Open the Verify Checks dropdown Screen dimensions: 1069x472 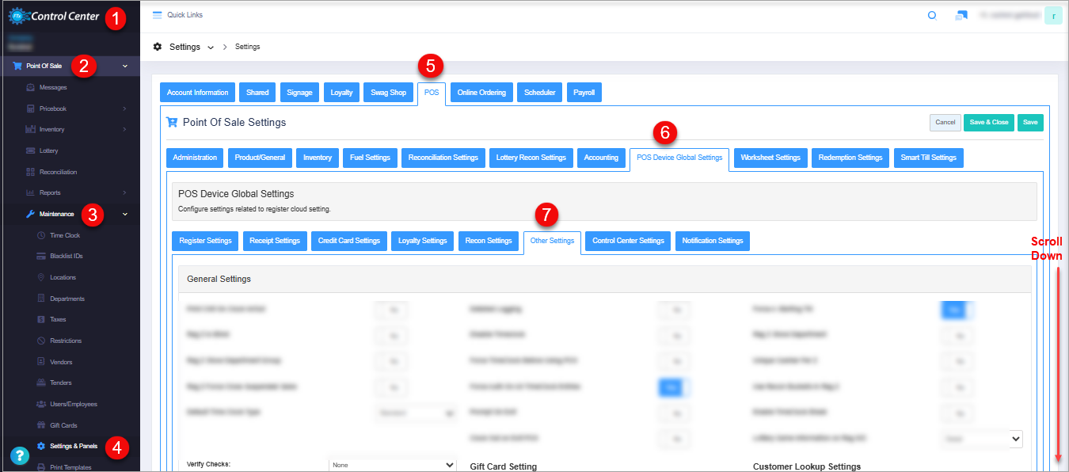tap(393, 465)
